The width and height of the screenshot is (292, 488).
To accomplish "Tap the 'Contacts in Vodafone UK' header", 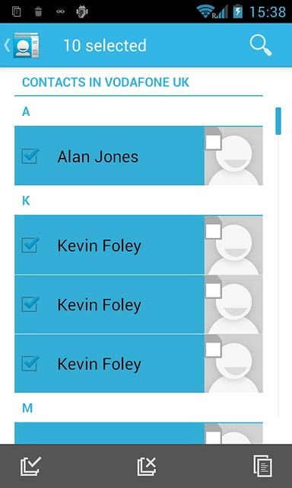I will click(x=106, y=82).
